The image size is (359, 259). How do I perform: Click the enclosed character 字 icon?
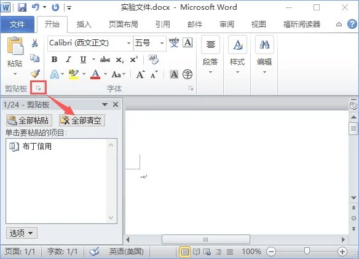pyautogui.click(x=187, y=74)
